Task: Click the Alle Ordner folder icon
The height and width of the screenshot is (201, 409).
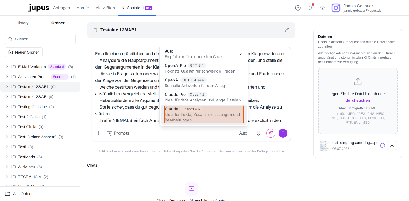Action: 8,194
